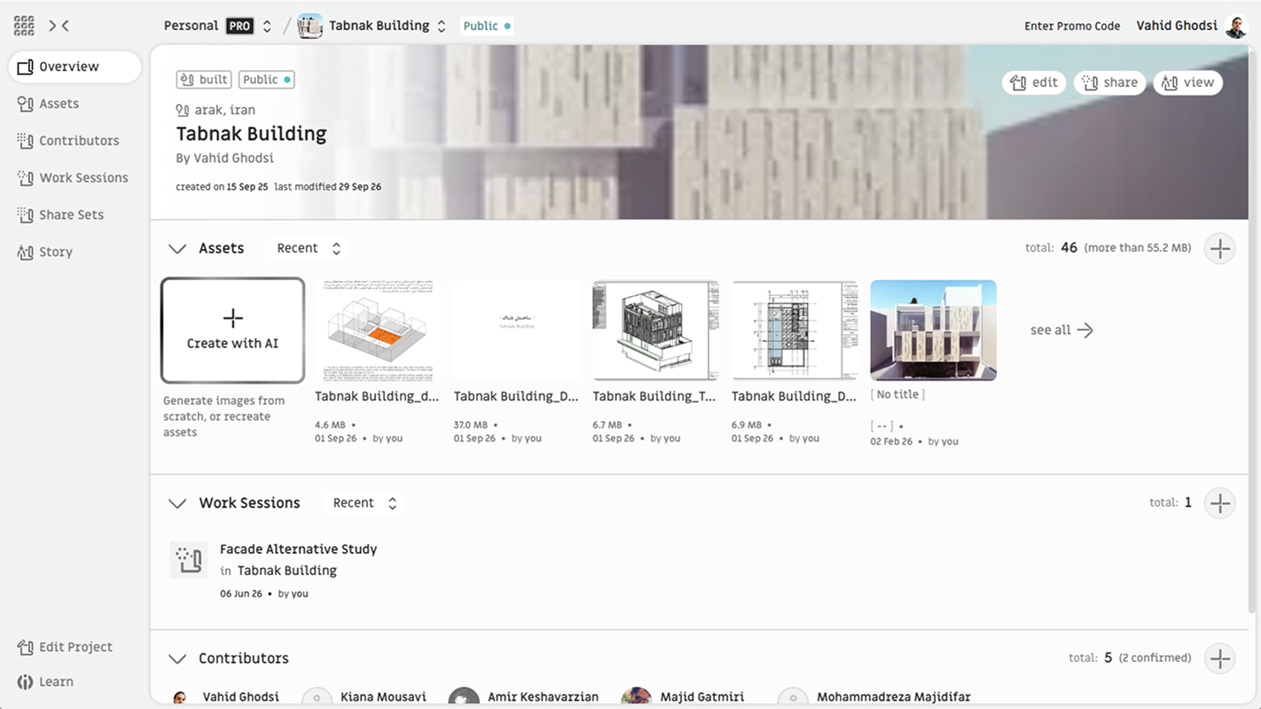Screen dimensions: 1261x709
Task: Click Enter Promo Code link
Action: [x=1072, y=26]
